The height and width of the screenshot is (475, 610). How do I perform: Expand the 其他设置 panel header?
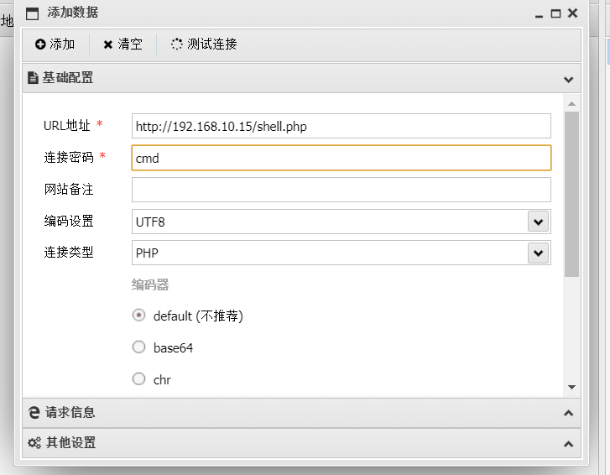pyautogui.click(x=301, y=443)
